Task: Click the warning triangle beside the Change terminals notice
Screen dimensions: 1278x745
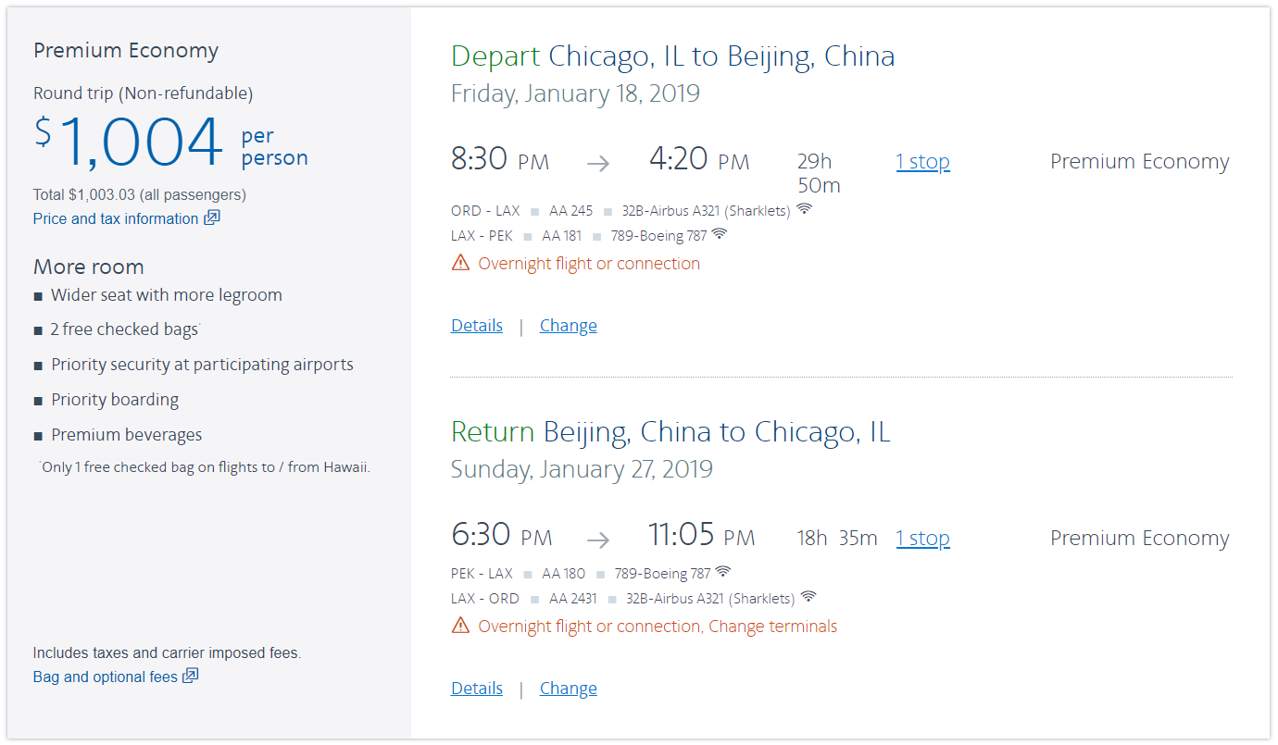Action: (x=460, y=626)
